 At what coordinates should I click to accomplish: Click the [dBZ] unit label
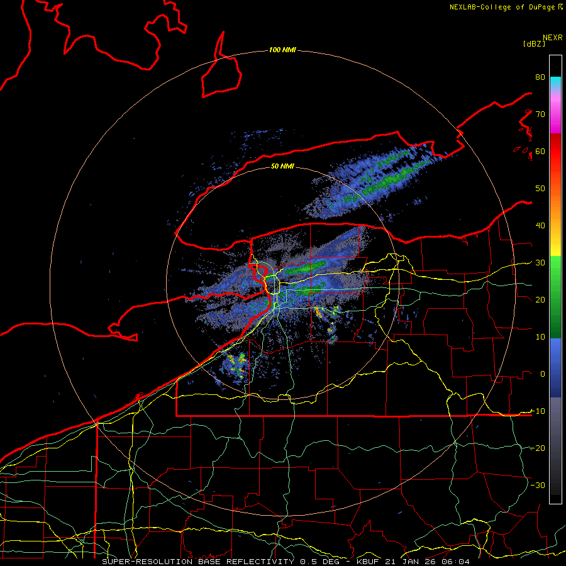pos(534,43)
